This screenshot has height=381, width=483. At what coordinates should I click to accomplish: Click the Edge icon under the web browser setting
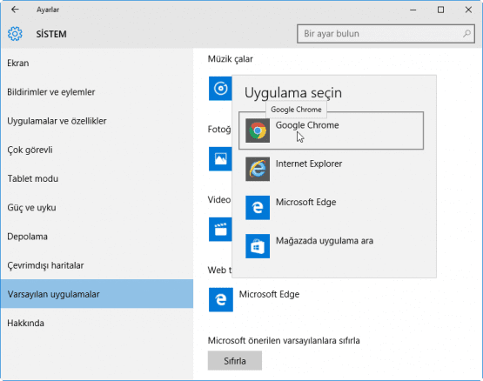[221, 300]
